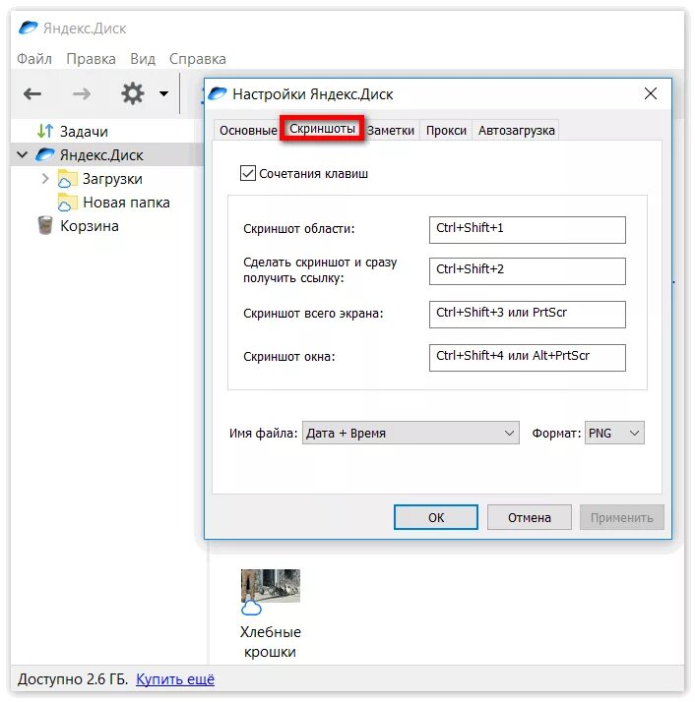The width and height of the screenshot is (695, 702).
Task: Open the Имя файла dropdown
Action: [411, 433]
